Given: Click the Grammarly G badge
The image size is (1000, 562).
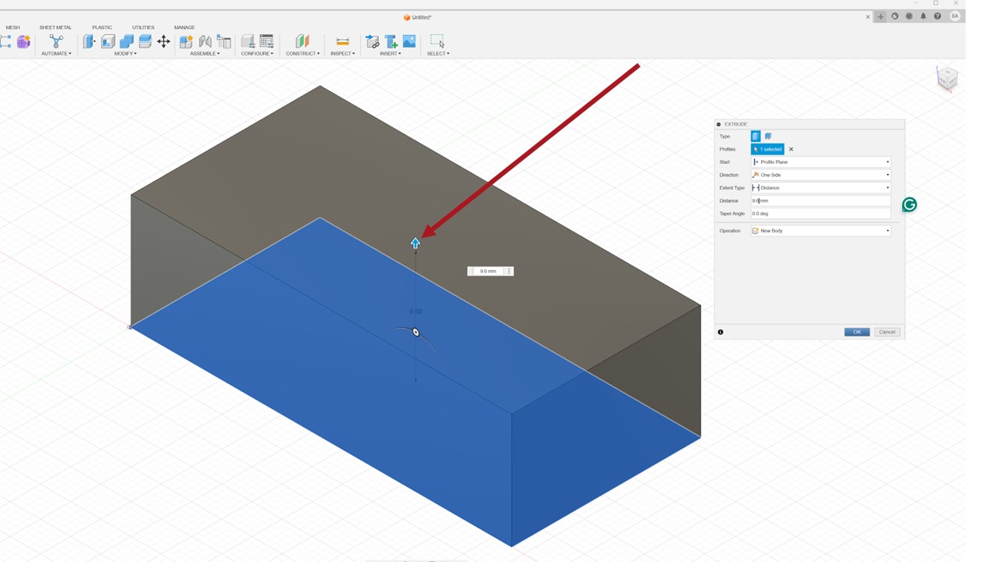Looking at the screenshot, I should [x=909, y=205].
